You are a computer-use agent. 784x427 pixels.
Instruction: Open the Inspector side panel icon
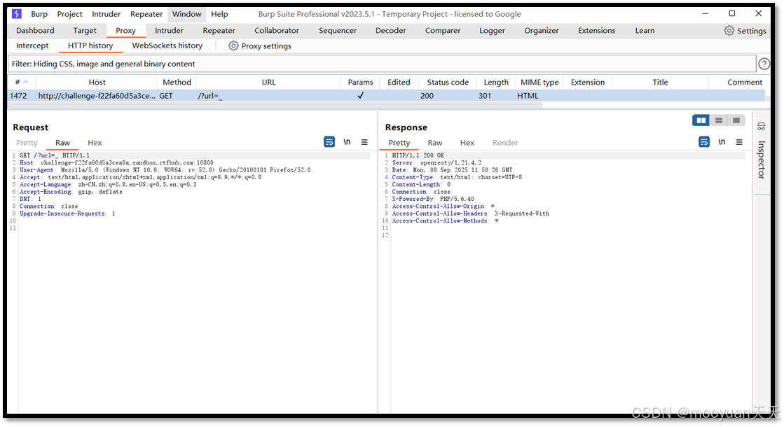761,127
